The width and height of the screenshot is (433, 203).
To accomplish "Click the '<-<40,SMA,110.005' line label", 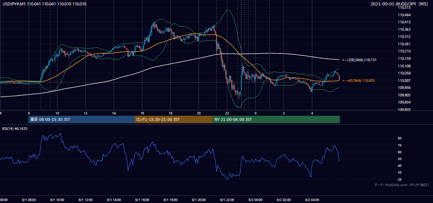I will click(x=358, y=81).
